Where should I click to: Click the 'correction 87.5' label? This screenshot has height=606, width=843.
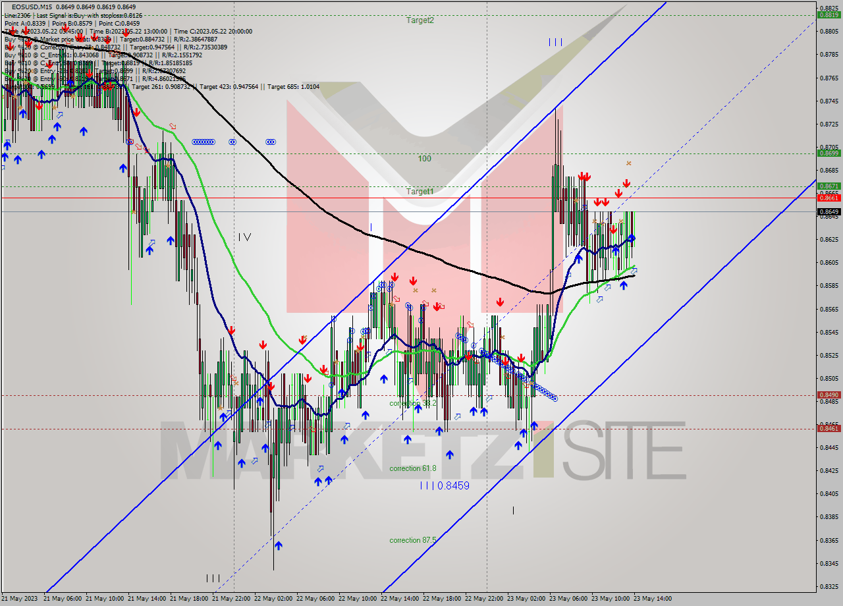pos(413,540)
